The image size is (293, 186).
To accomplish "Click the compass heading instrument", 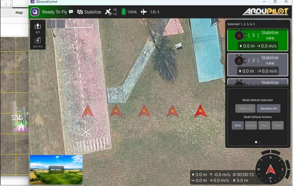I will click(x=270, y=169).
